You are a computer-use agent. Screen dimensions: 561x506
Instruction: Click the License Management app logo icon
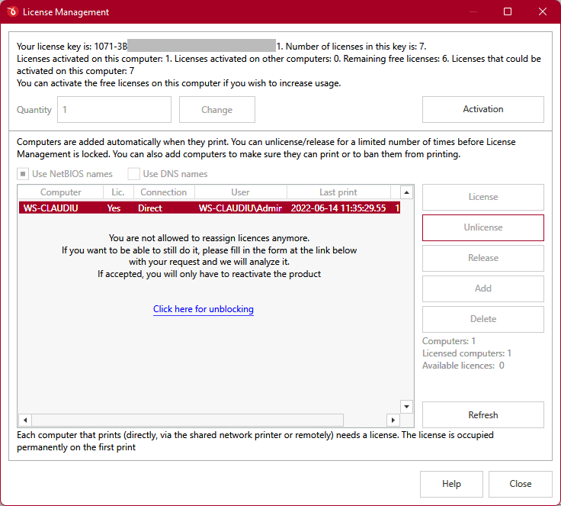pyautogui.click(x=12, y=11)
